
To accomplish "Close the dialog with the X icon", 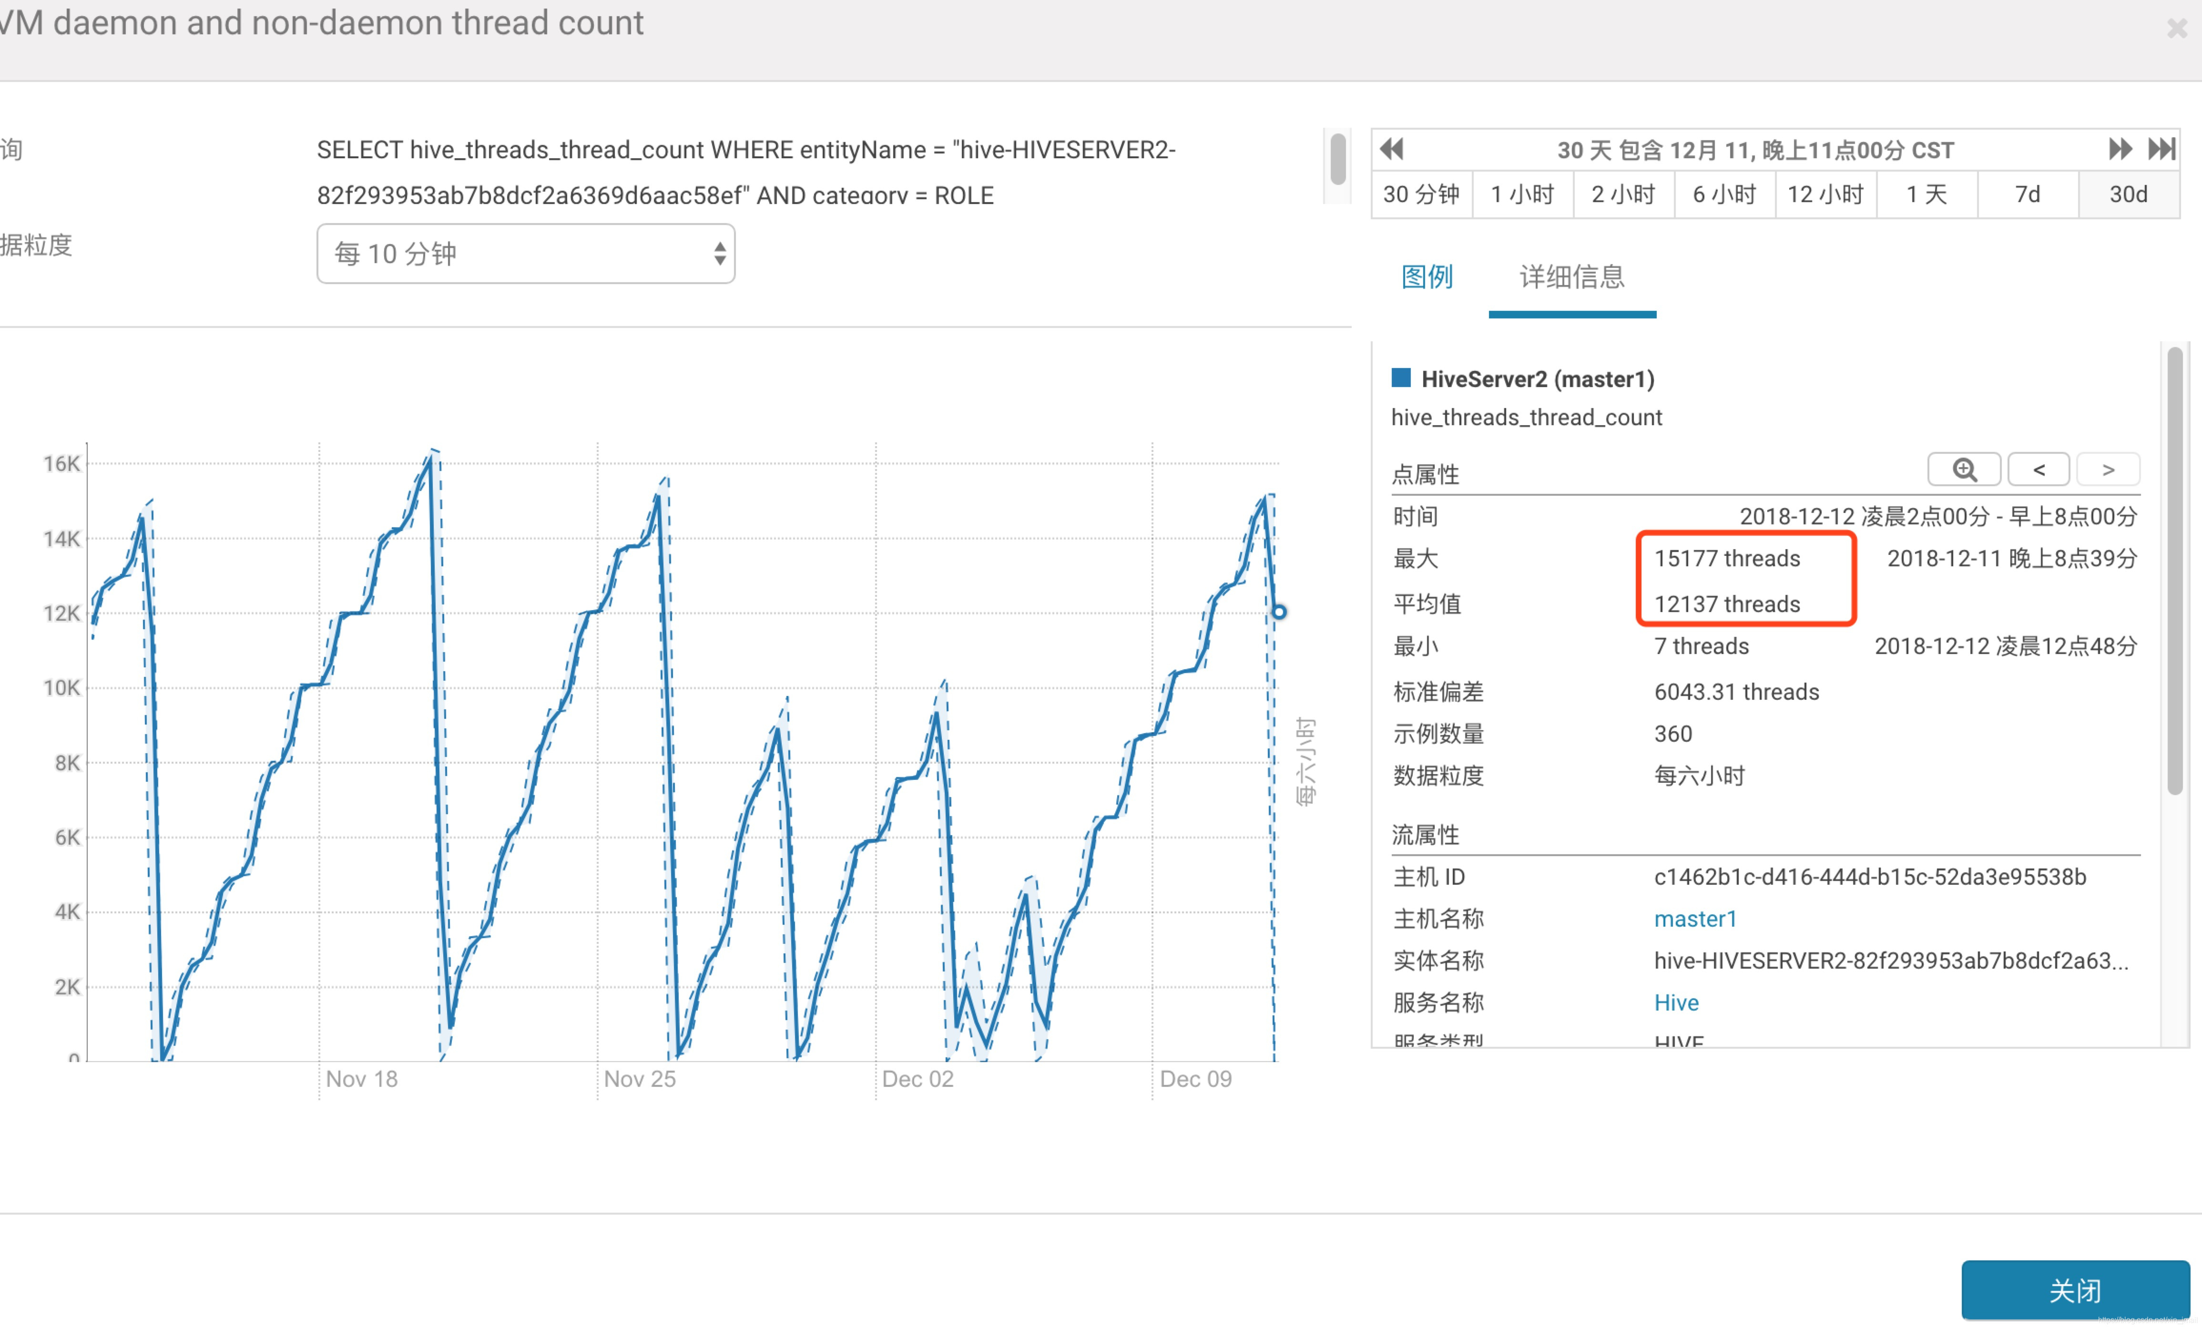I will pos(2177,29).
